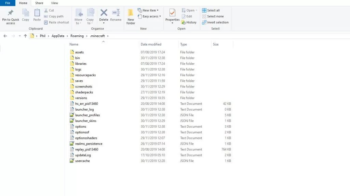Select the versions folder icon
Screen dimensions: 350x196
coord(72,98)
